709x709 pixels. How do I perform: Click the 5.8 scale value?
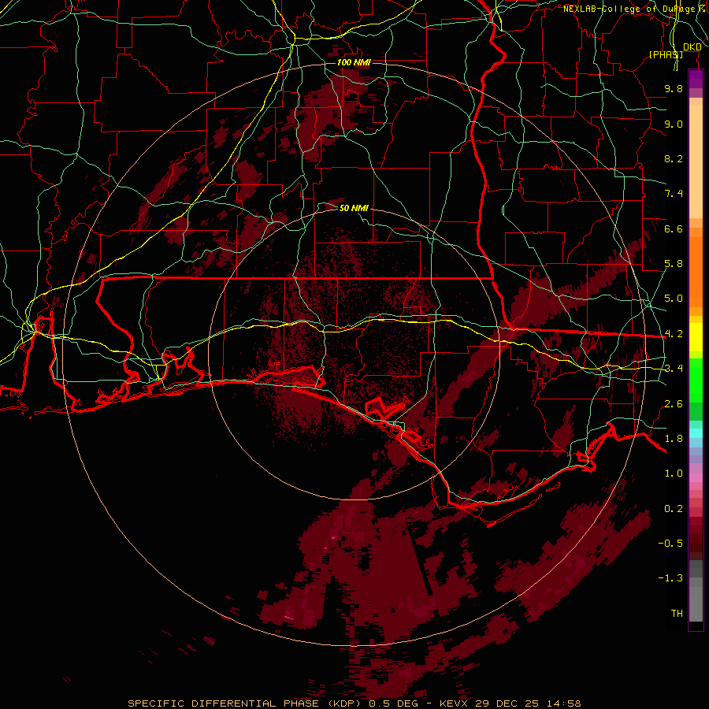click(x=674, y=264)
